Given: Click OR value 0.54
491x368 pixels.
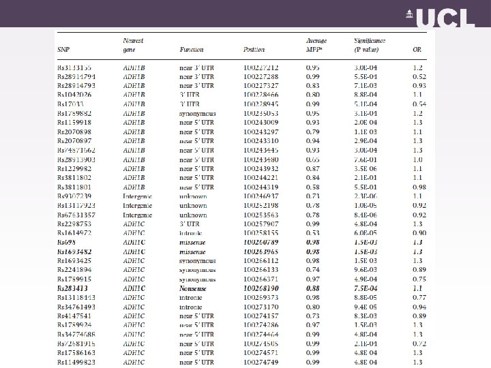Looking at the screenshot, I should click(419, 104).
